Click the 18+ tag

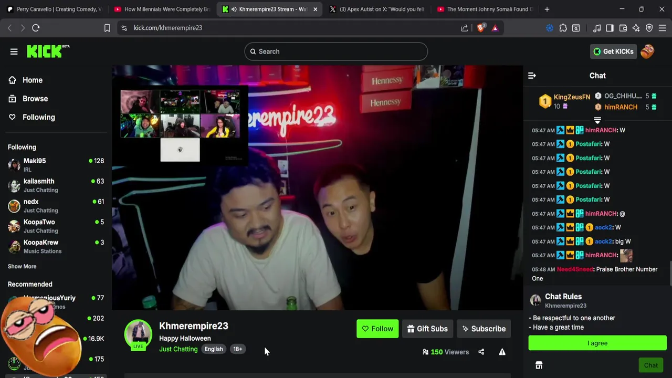point(238,349)
